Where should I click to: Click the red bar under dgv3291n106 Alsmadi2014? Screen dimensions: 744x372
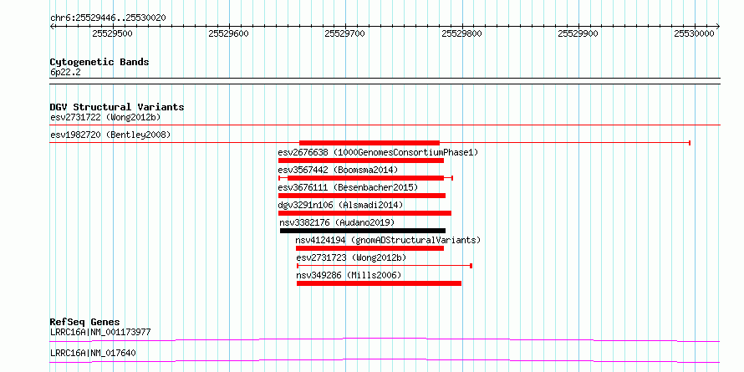(364, 213)
